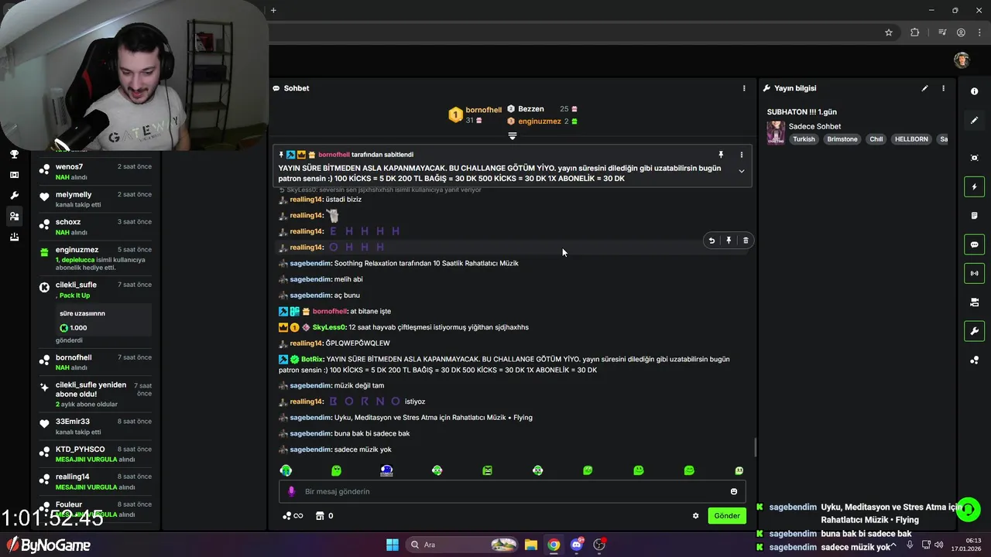Edit stream info with pencil in Yayın bilgisi header
Image resolution: width=991 pixels, height=557 pixels.
(x=924, y=88)
